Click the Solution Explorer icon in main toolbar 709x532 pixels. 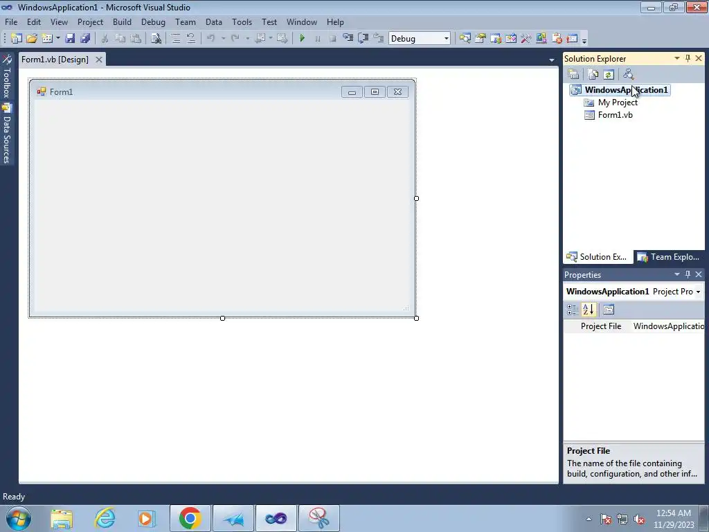click(465, 39)
